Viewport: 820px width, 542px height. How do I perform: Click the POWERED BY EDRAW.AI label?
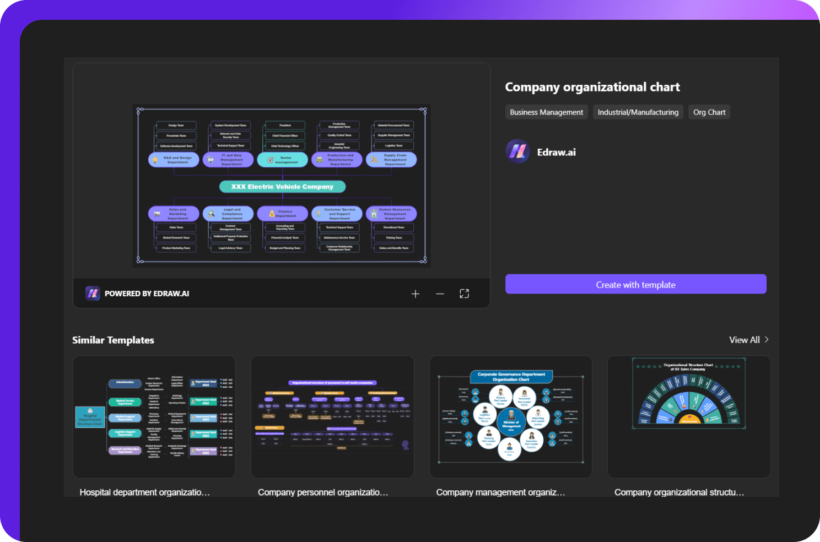coord(147,294)
